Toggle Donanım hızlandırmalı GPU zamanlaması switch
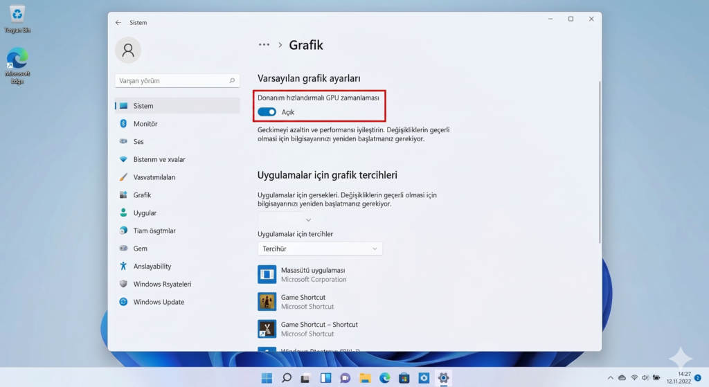 [x=267, y=111]
